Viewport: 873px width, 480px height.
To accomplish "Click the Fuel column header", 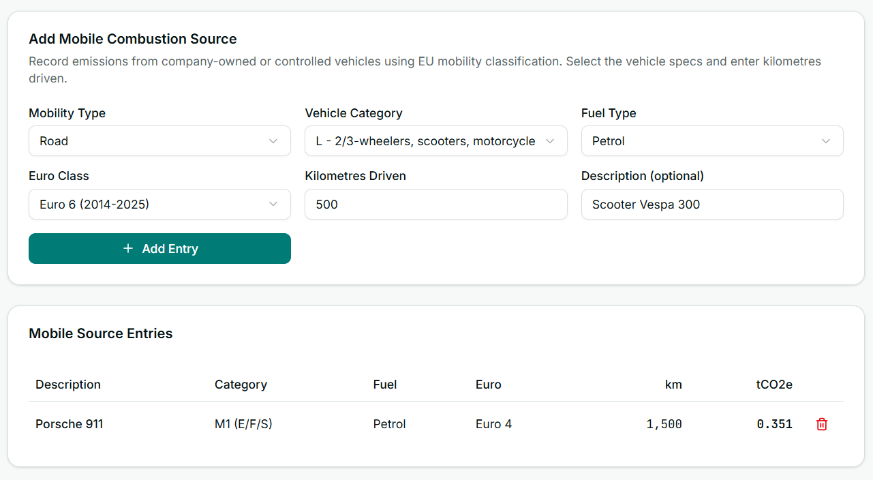I will click(x=385, y=384).
